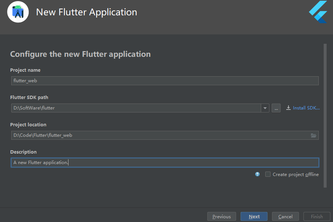The width and height of the screenshot is (333, 222).
Task: Click the vertical scrollbar on the right edge
Action: [x=324, y=112]
